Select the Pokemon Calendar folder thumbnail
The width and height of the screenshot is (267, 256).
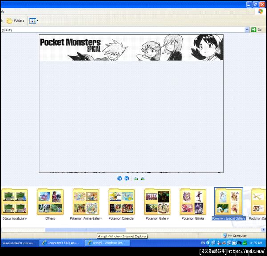tap(121, 202)
